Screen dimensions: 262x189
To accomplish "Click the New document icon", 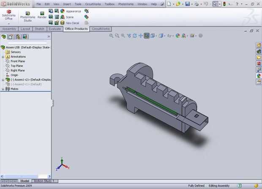I will point(169,4).
